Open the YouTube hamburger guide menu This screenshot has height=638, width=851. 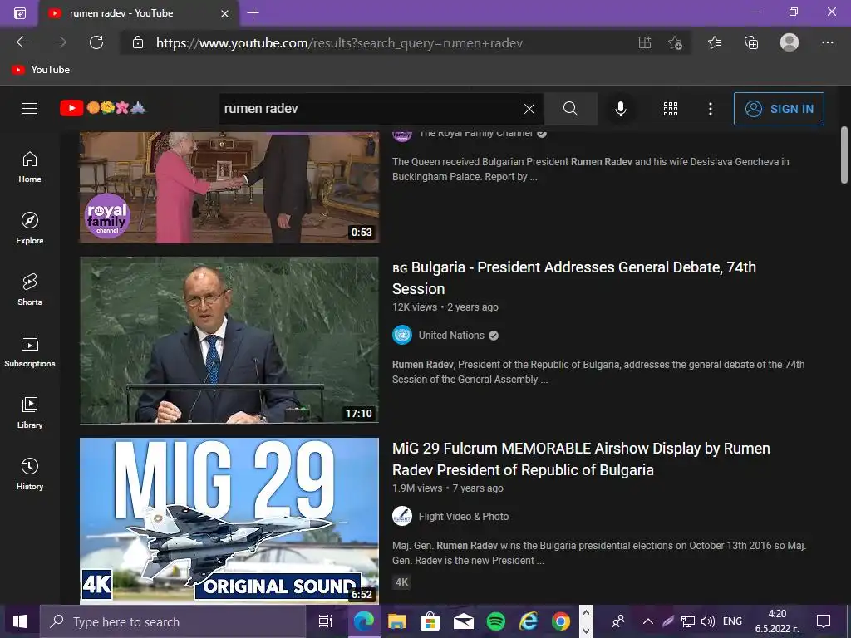point(30,109)
